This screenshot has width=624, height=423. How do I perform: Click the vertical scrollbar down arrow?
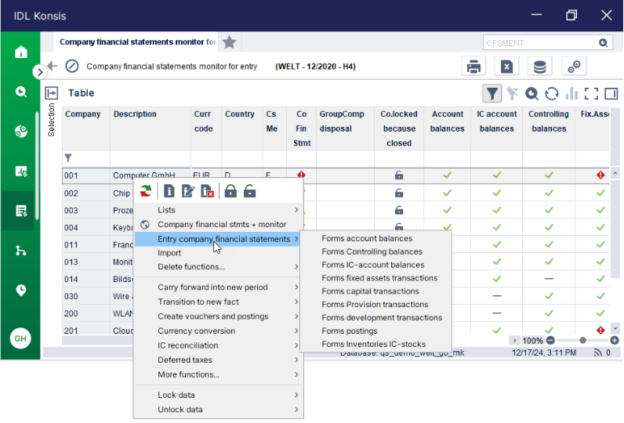(615, 329)
